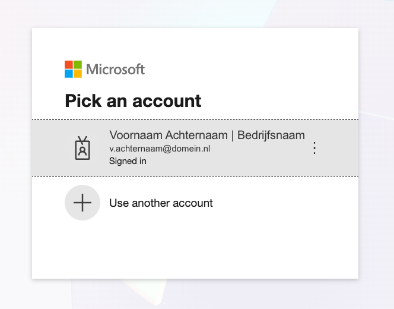Choose the v.achternaam@domein.nl email address

point(160,149)
